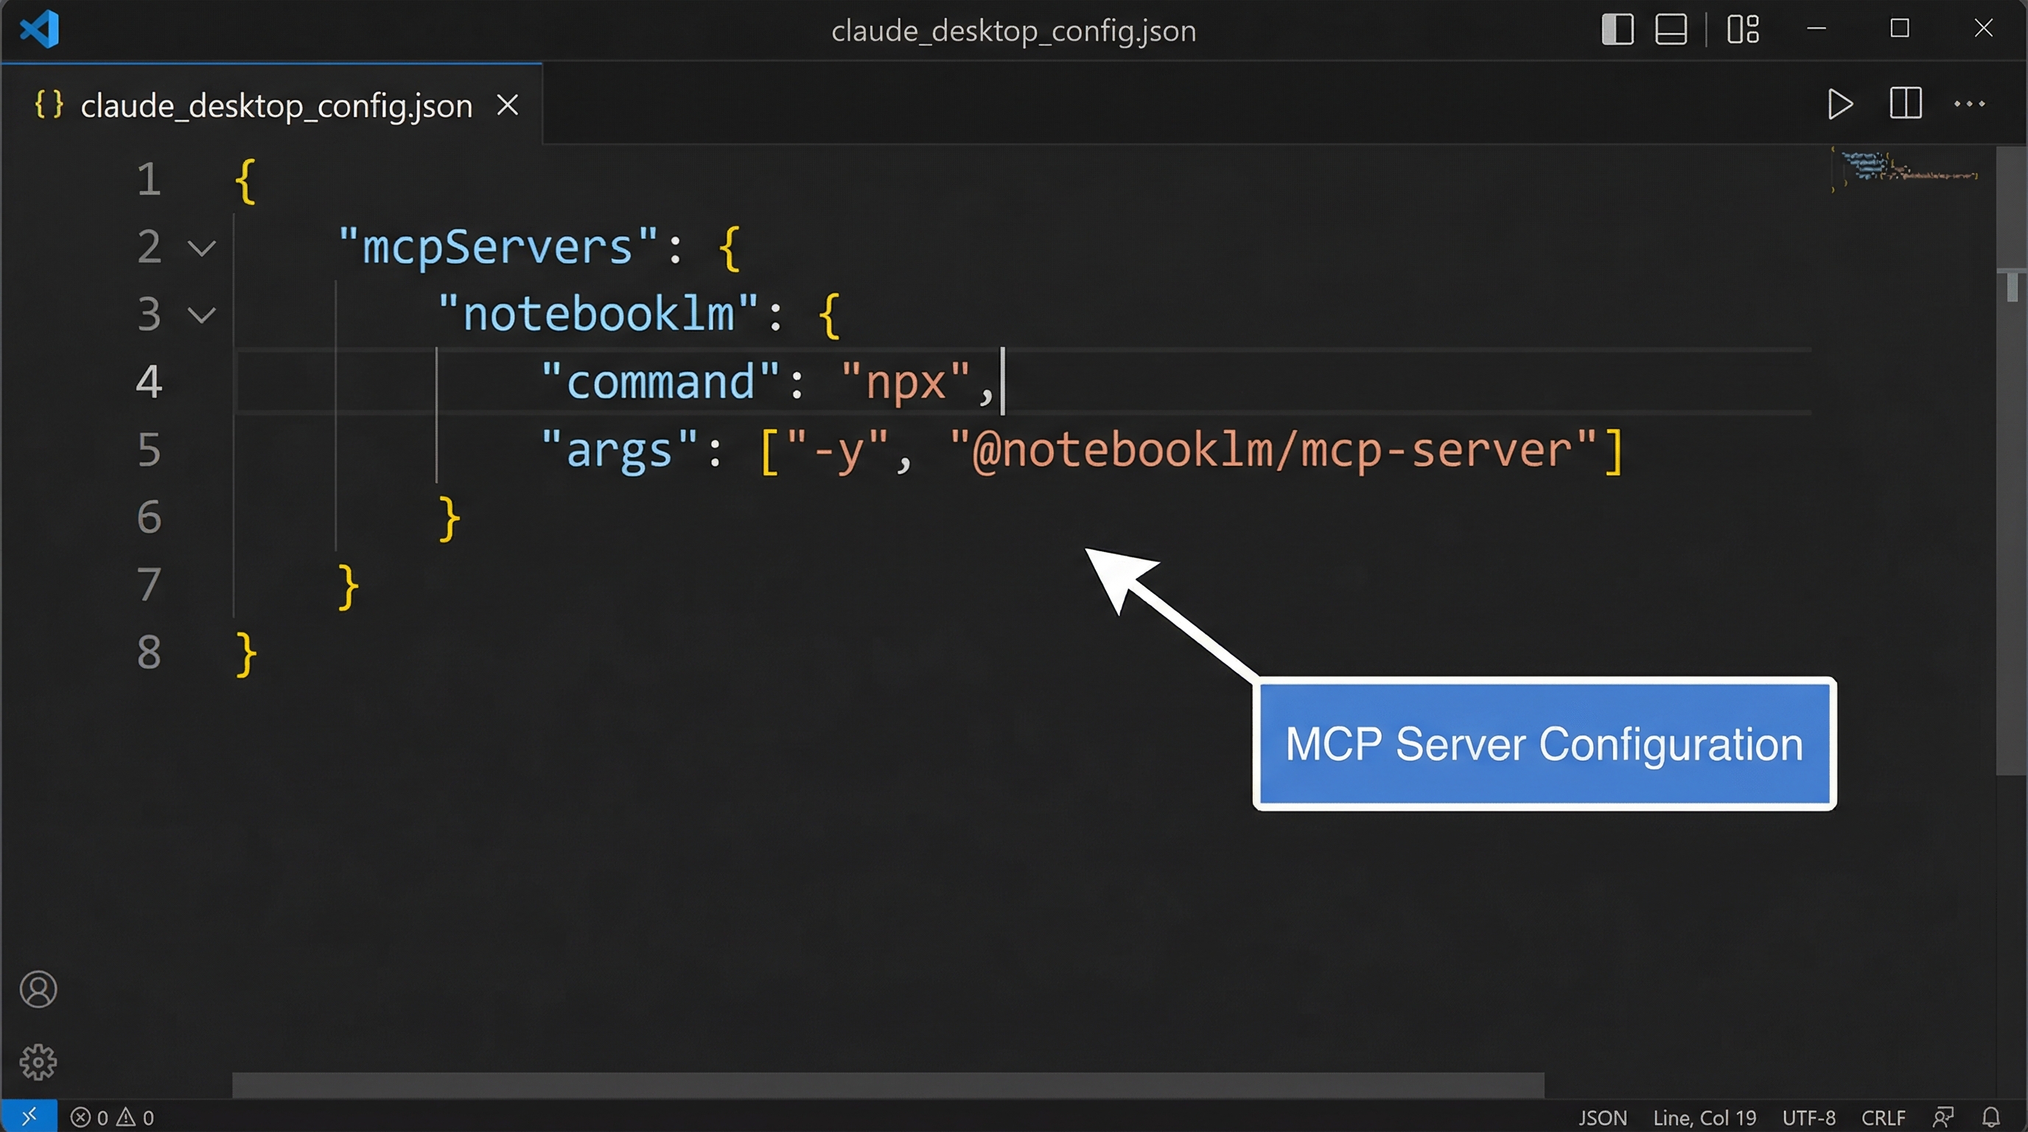
Task: Show errors and warnings count
Action: coord(113,1117)
